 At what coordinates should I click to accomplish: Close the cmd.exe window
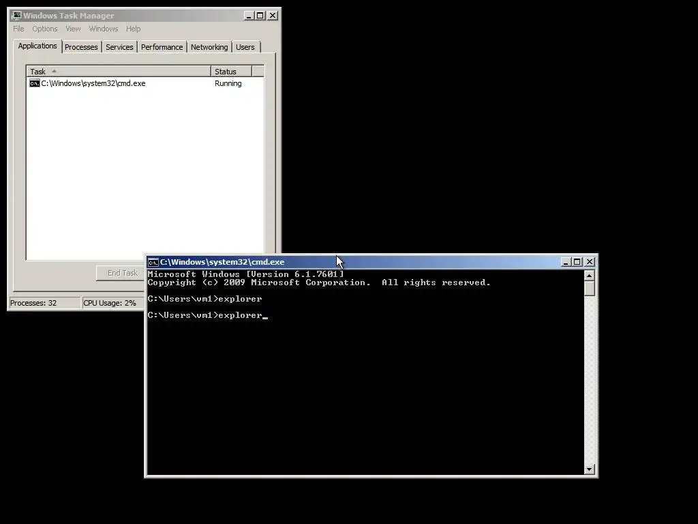pyautogui.click(x=590, y=262)
